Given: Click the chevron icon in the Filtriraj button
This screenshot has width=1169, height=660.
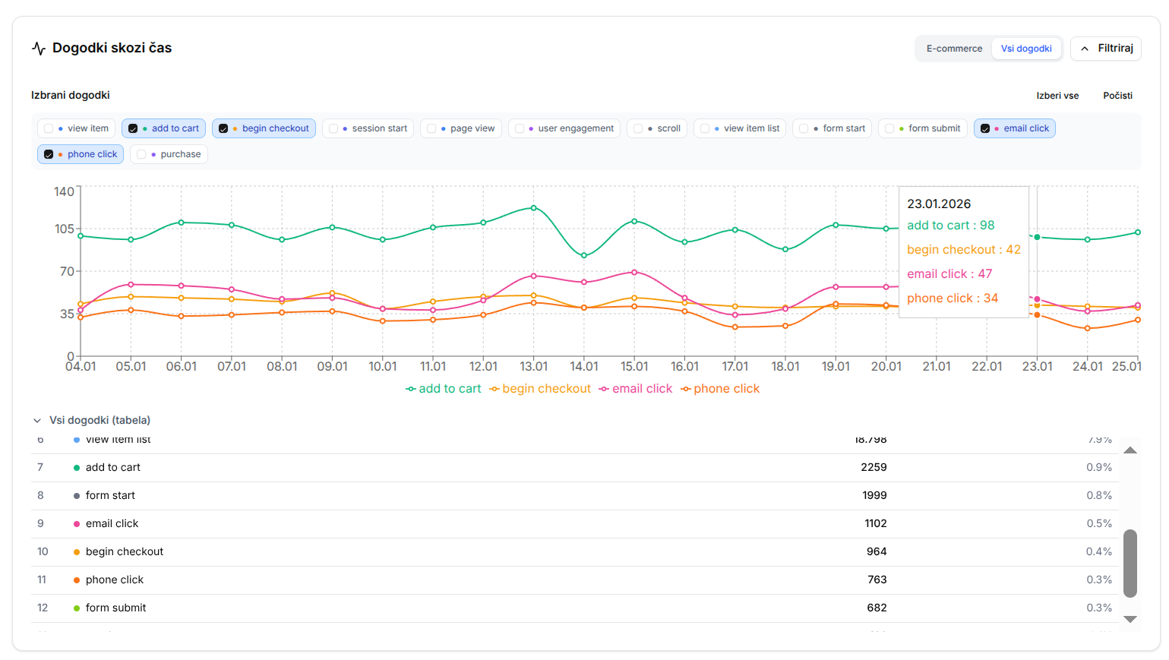Looking at the screenshot, I should pos(1085,49).
